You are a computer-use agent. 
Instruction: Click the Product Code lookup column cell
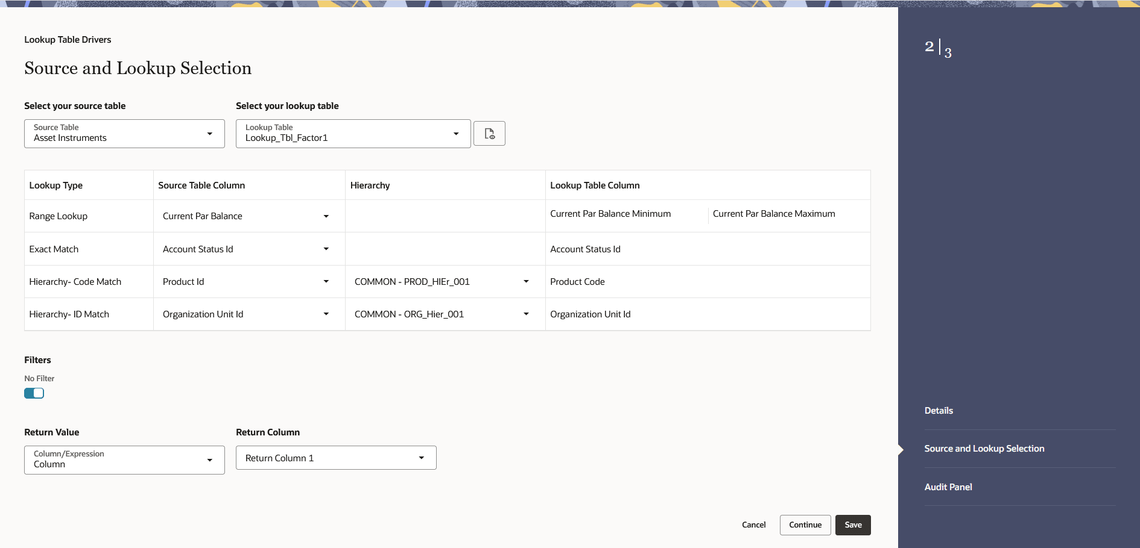coord(708,282)
